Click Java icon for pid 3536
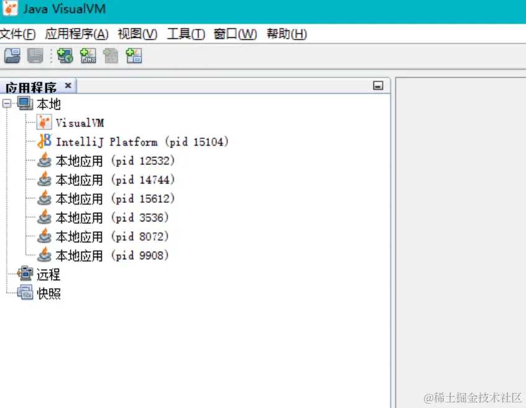 (44, 216)
